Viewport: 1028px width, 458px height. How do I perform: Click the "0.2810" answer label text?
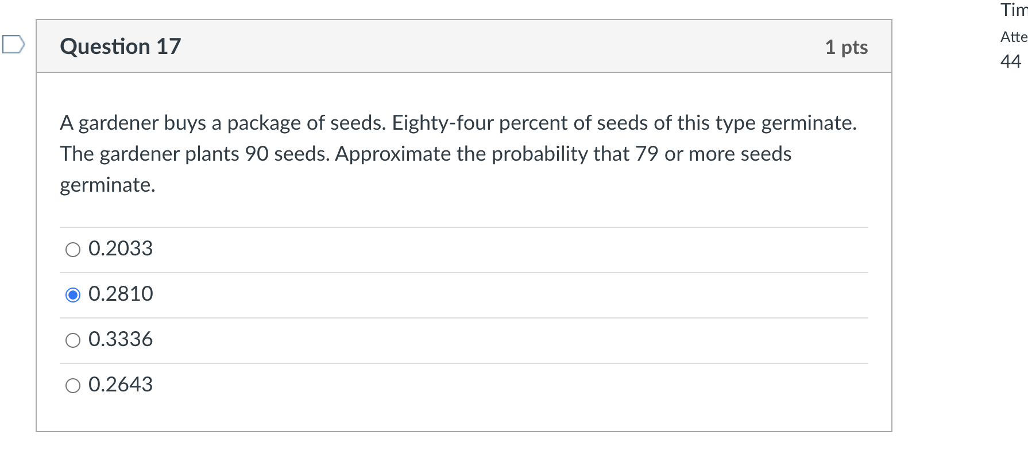pos(121,294)
